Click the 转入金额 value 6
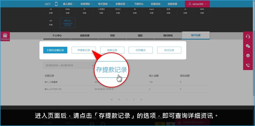Viewport: 255px width, 126px height. [x=149, y=89]
